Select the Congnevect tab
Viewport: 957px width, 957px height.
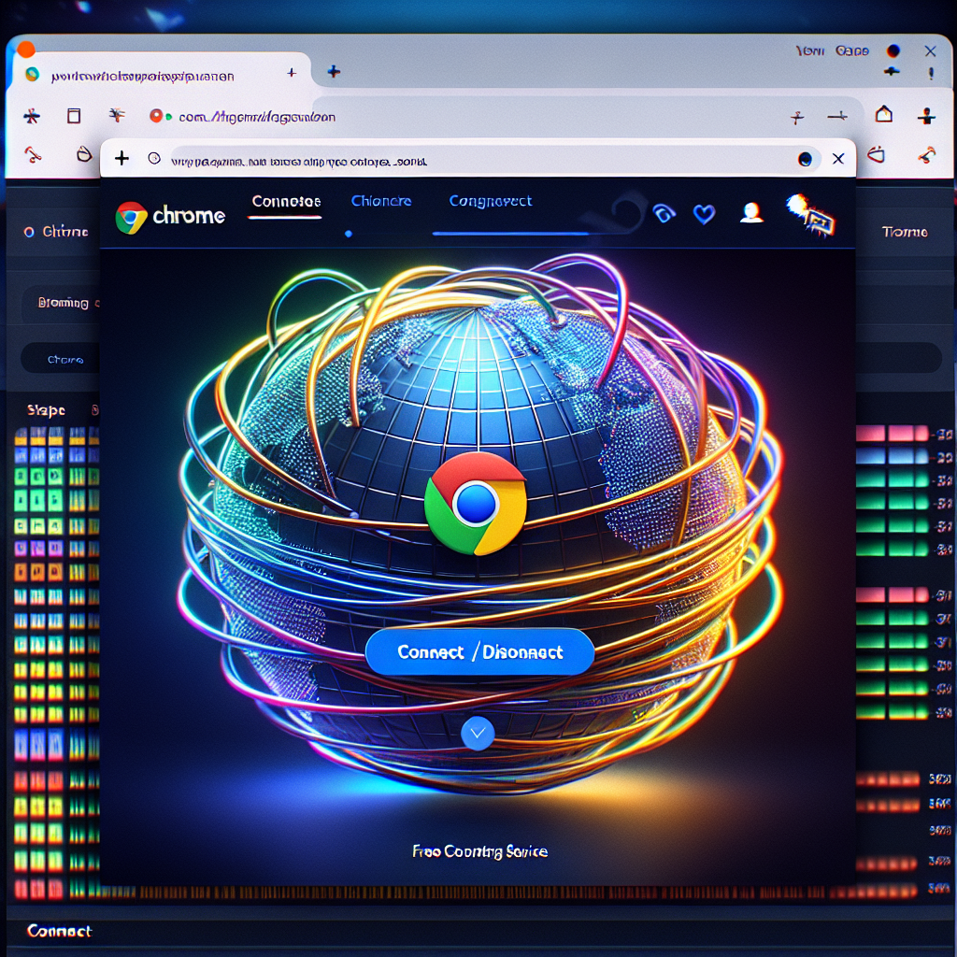coord(491,202)
